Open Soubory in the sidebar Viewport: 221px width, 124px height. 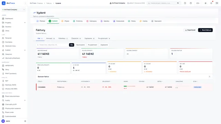tap(8, 27)
